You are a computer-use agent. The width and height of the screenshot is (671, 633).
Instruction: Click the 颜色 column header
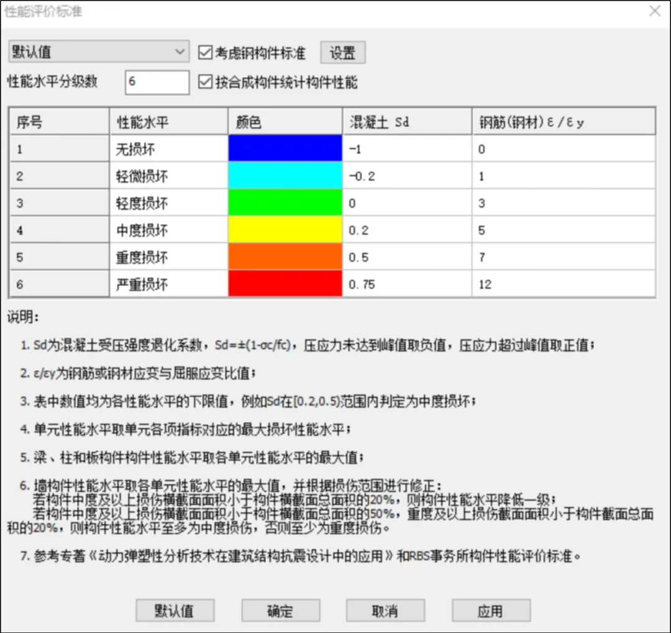point(285,122)
